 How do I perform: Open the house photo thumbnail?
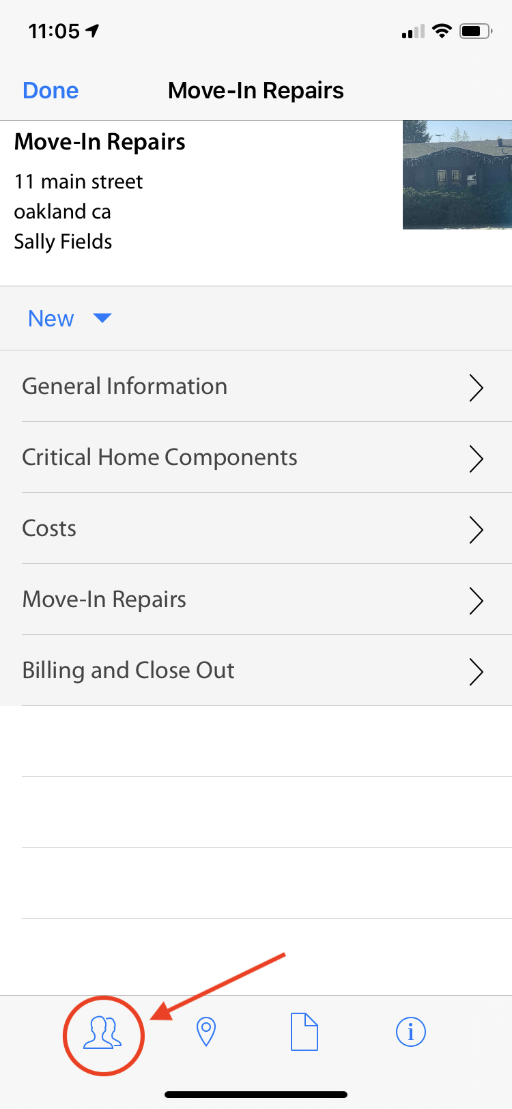pos(457,175)
